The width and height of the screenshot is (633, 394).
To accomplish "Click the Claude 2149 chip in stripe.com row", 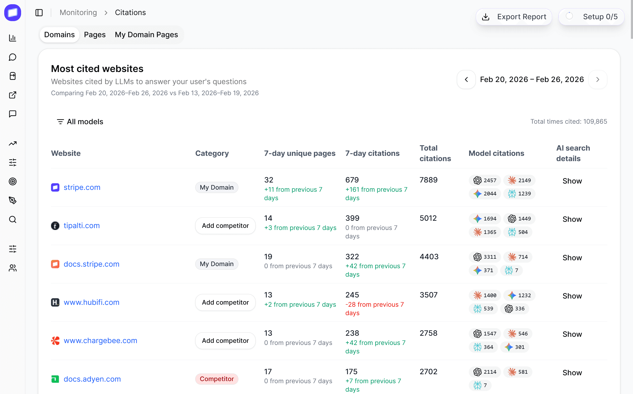I will 519,180.
